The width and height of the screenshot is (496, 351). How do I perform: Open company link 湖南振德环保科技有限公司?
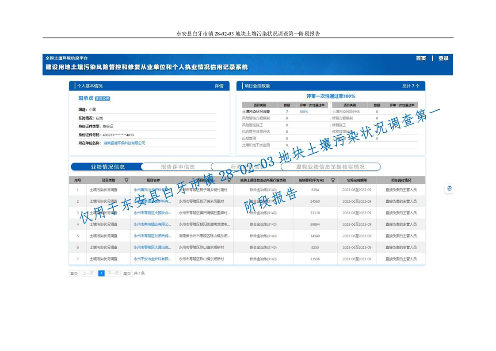coord(124,143)
